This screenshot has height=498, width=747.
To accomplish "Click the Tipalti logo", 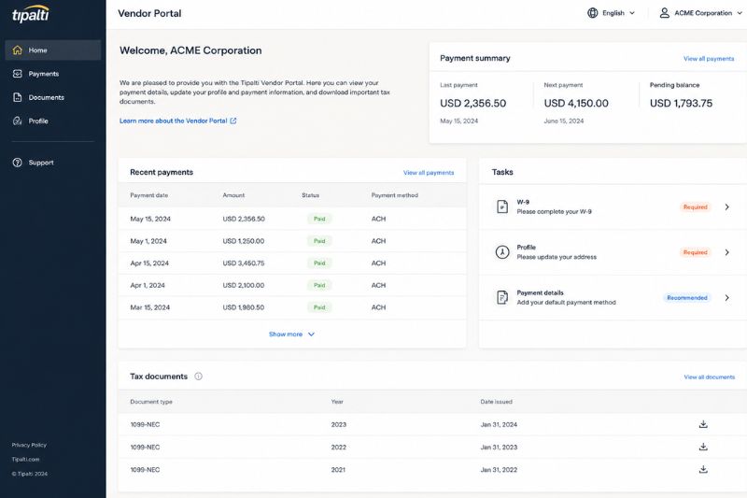I will (x=30, y=14).
